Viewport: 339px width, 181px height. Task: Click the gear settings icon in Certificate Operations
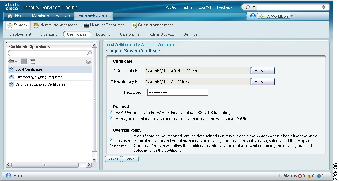(x=88, y=62)
